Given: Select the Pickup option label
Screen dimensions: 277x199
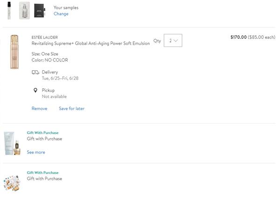Looking at the screenshot, I should coord(48,90).
